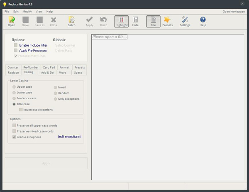
Task: Switch to the Zero Pad tab
Action: click(49, 67)
